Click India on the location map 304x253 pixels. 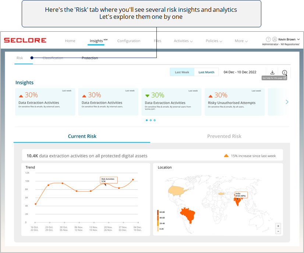pyautogui.click(x=237, y=202)
